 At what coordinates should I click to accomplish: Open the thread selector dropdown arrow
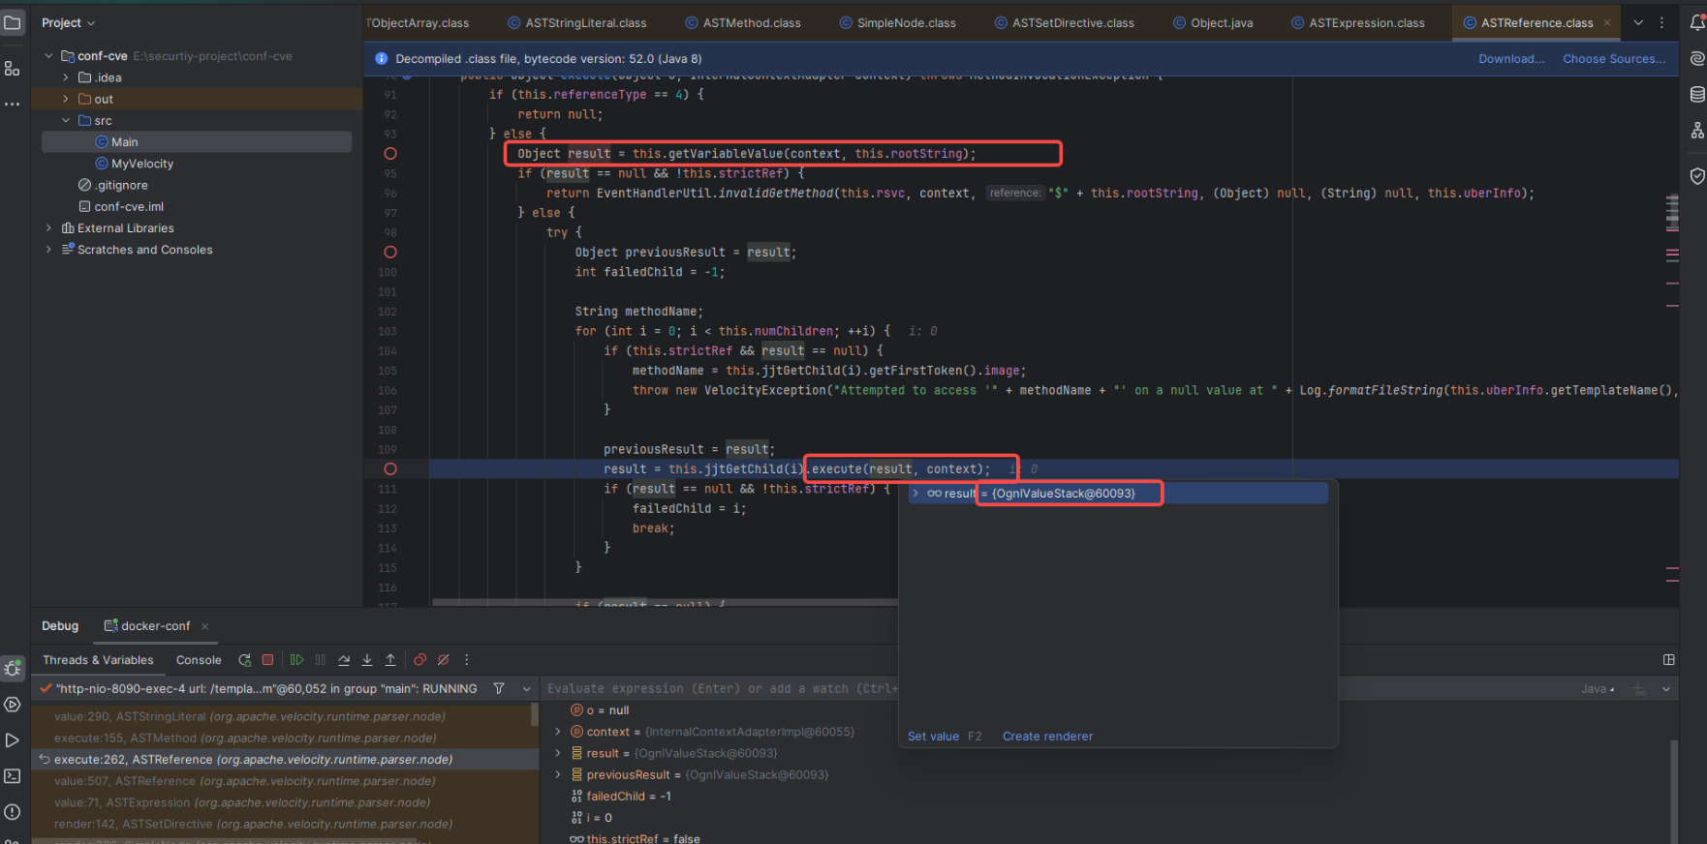(526, 689)
